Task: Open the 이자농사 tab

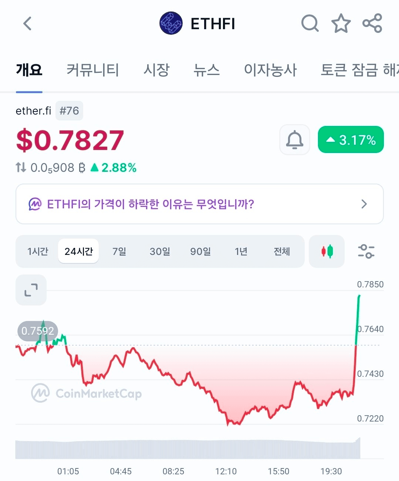Action: tap(270, 70)
